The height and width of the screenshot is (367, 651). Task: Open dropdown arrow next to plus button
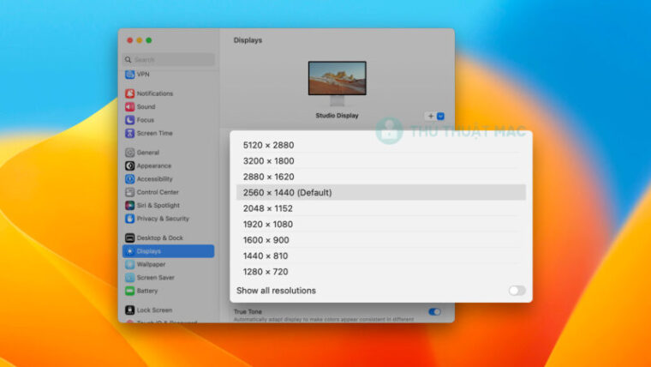point(441,117)
